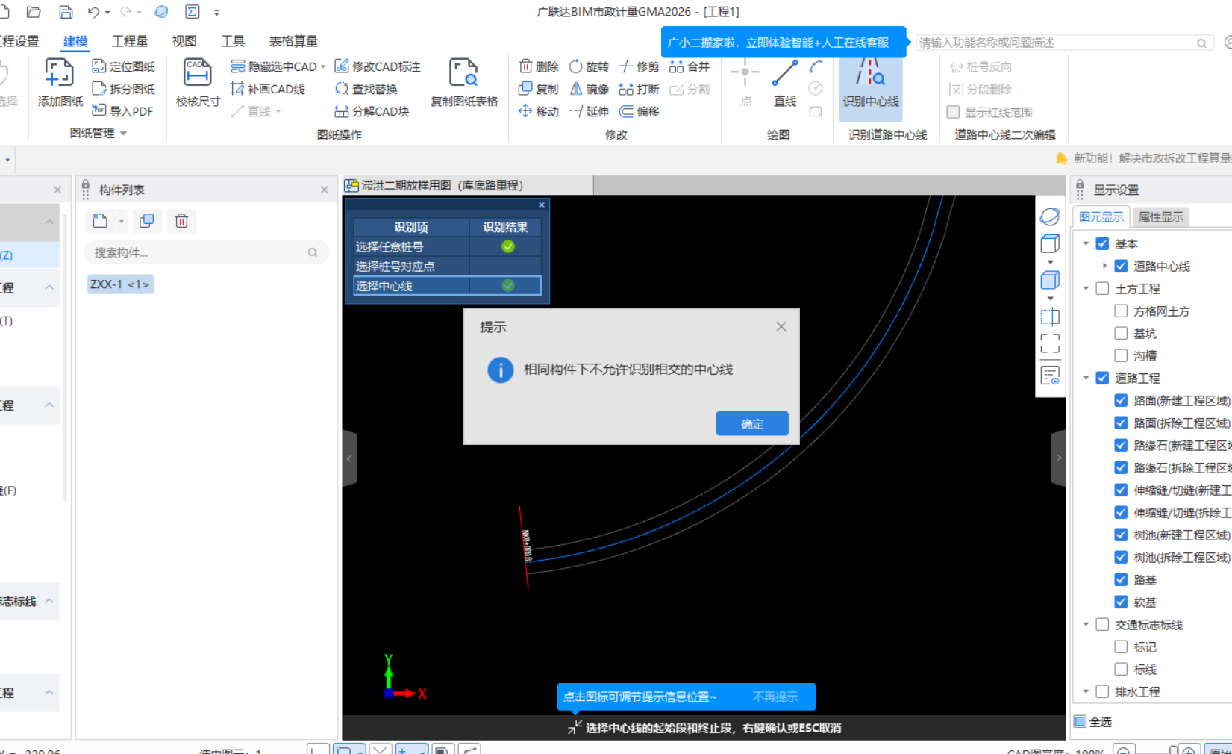Viewport: 1232px width, 754px height.
Task: Enable the 方格网土方 checkbox
Action: [x=1121, y=311]
